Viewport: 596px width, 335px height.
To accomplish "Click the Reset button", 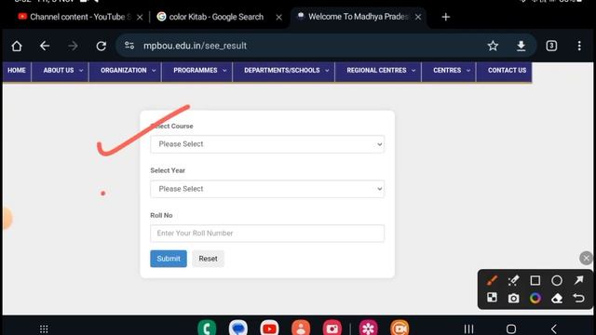I will (208, 259).
